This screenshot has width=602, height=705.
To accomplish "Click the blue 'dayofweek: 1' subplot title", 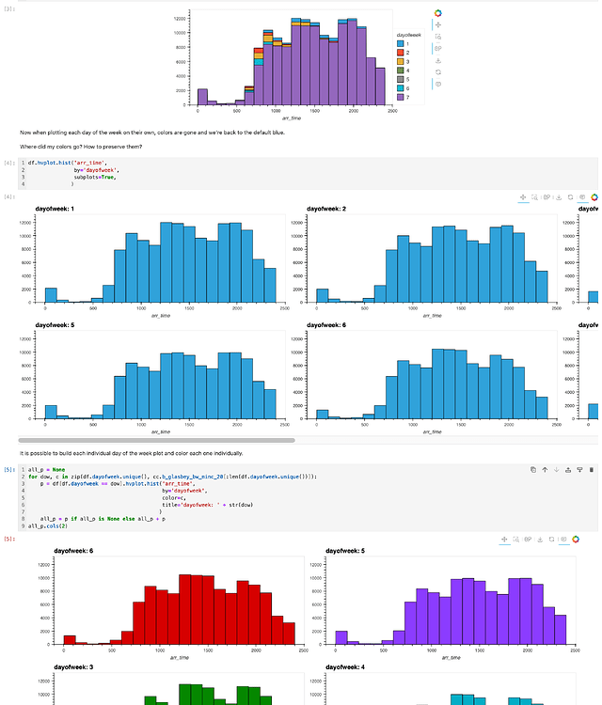I will pyautogui.click(x=55, y=209).
